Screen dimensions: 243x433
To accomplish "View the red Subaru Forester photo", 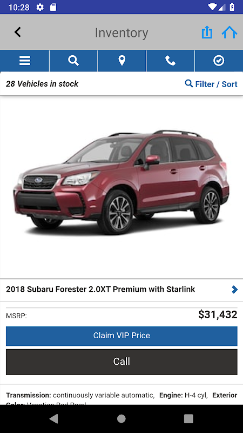I will tap(122, 182).
